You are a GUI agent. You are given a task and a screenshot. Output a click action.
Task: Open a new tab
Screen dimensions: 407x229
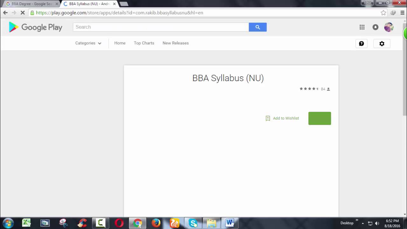click(123, 4)
